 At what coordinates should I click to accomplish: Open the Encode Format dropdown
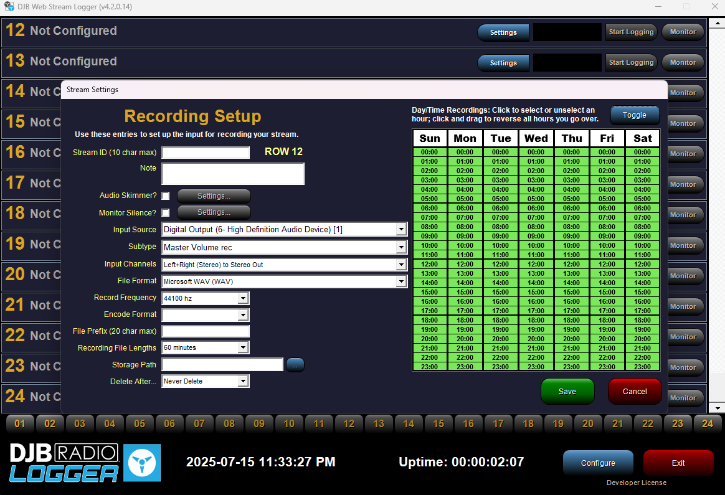point(243,315)
